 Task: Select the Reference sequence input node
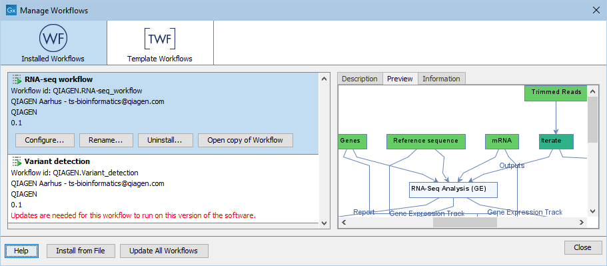click(426, 142)
